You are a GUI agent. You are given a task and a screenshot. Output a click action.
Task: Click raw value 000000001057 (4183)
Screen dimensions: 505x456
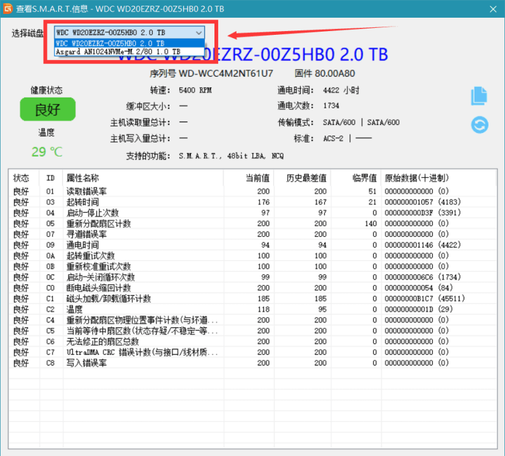pyautogui.click(x=423, y=202)
